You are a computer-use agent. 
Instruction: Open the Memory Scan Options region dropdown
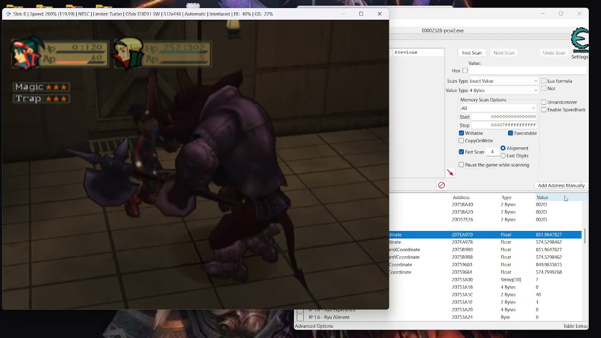click(x=498, y=108)
